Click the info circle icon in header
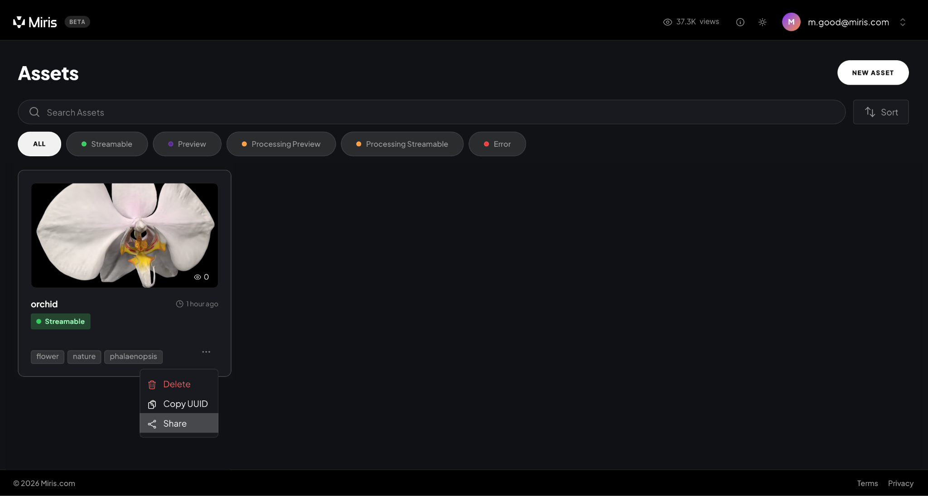This screenshot has height=496, width=928. (740, 22)
